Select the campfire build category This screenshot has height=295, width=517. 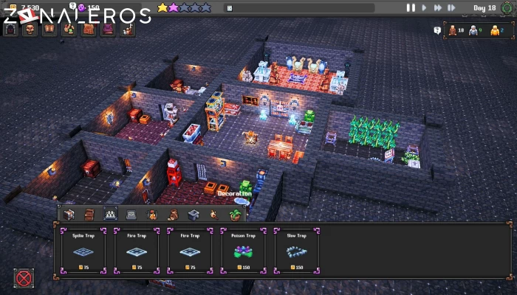[151, 215]
